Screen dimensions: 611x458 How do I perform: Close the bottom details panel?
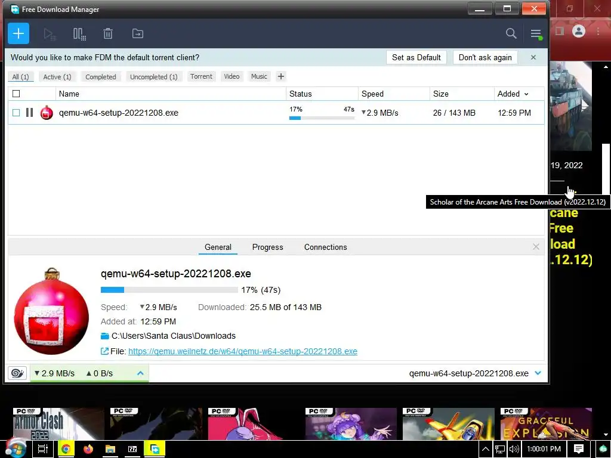click(x=536, y=247)
